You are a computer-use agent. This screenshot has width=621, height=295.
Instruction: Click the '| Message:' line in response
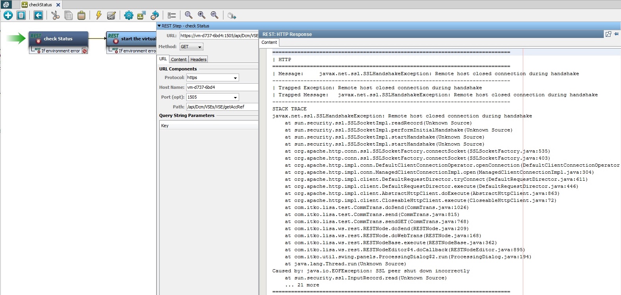click(x=426, y=74)
